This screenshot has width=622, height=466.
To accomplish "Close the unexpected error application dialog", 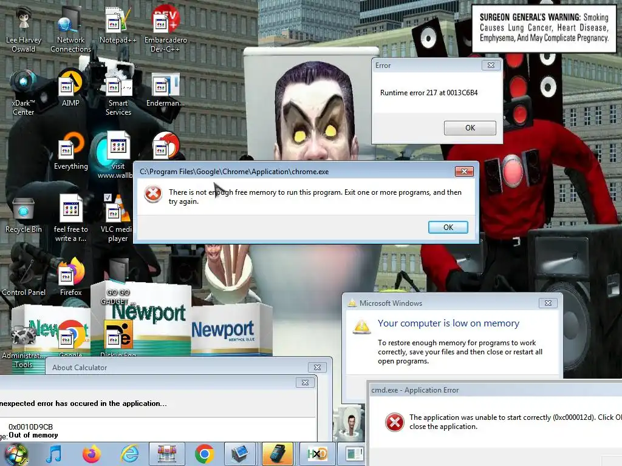I will (305, 383).
